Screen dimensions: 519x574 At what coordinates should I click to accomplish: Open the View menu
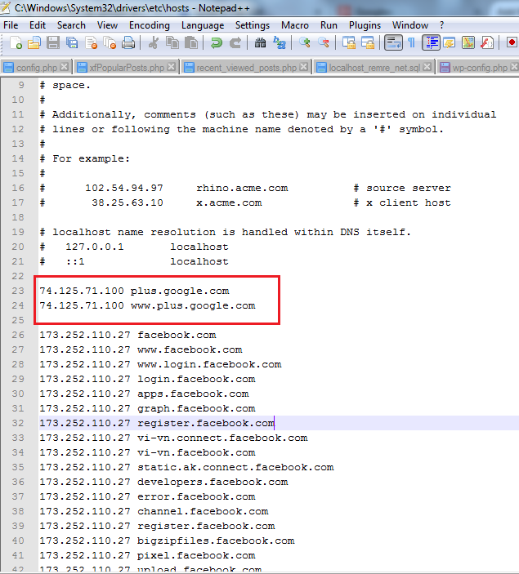(x=107, y=25)
